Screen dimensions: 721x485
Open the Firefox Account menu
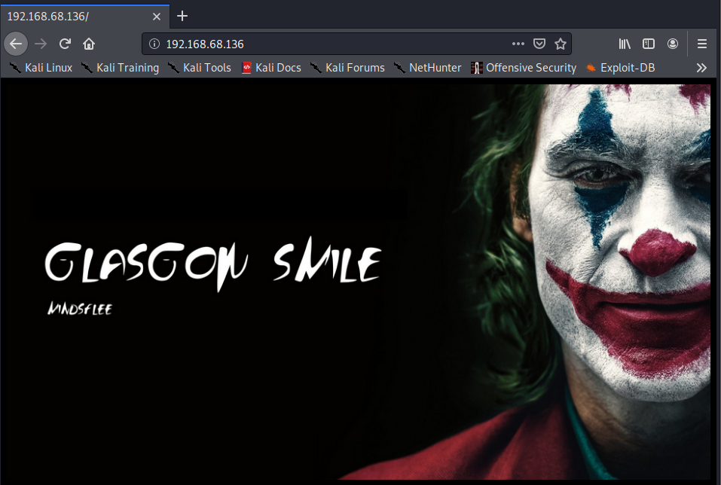tap(672, 44)
